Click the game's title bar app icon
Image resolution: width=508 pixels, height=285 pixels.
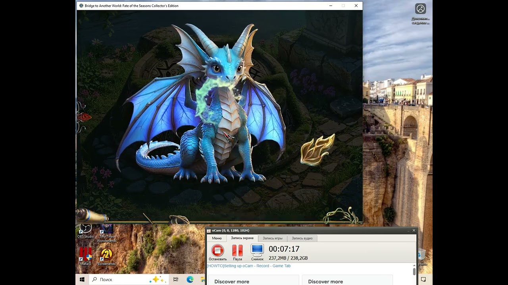pyautogui.click(x=81, y=6)
